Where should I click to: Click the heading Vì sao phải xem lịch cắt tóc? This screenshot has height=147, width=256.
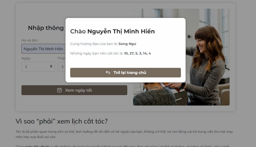click(61, 121)
